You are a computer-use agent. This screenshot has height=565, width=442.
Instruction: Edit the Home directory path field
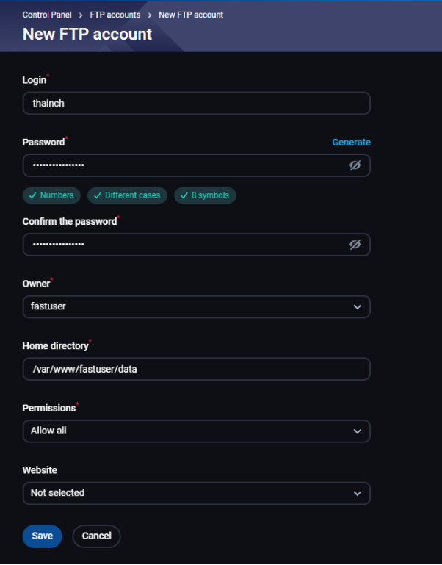pyautogui.click(x=196, y=369)
